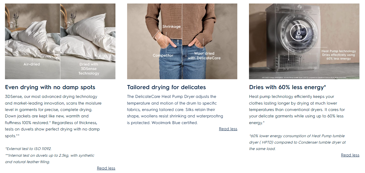Image resolution: width=365 pixels, height=173 pixels.
Task: Click 'Dried with 3DSense Technology' image label
Action: pyautogui.click(x=89, y=69)
